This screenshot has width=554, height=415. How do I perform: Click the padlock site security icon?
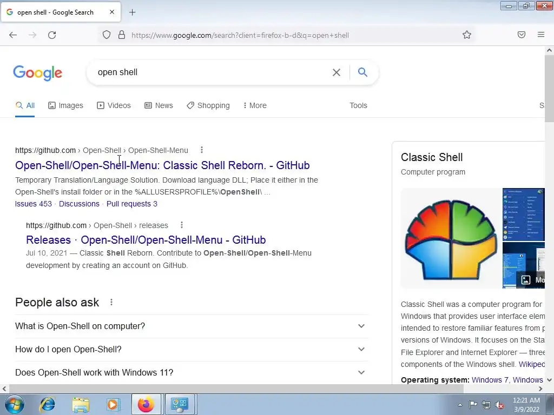pyautogui.click(x=122, y=35)
